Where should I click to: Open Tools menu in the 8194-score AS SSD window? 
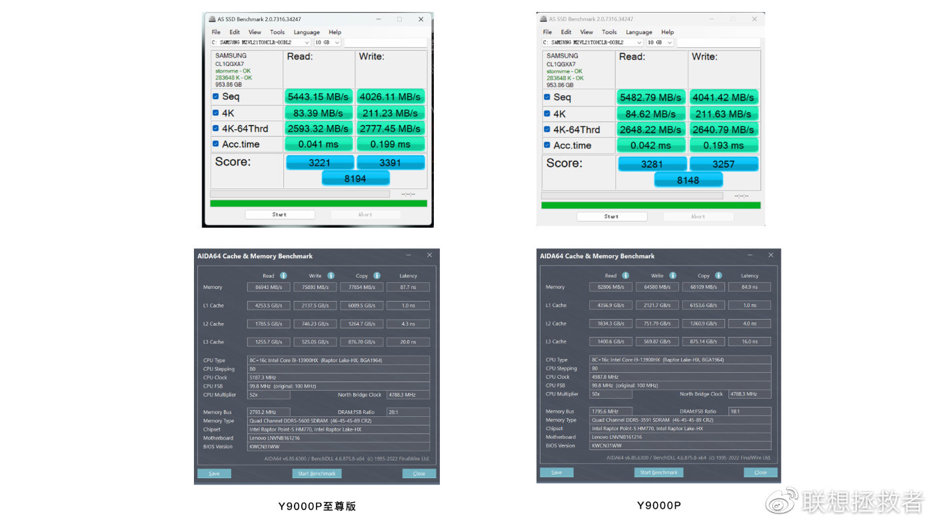(277, 32)
